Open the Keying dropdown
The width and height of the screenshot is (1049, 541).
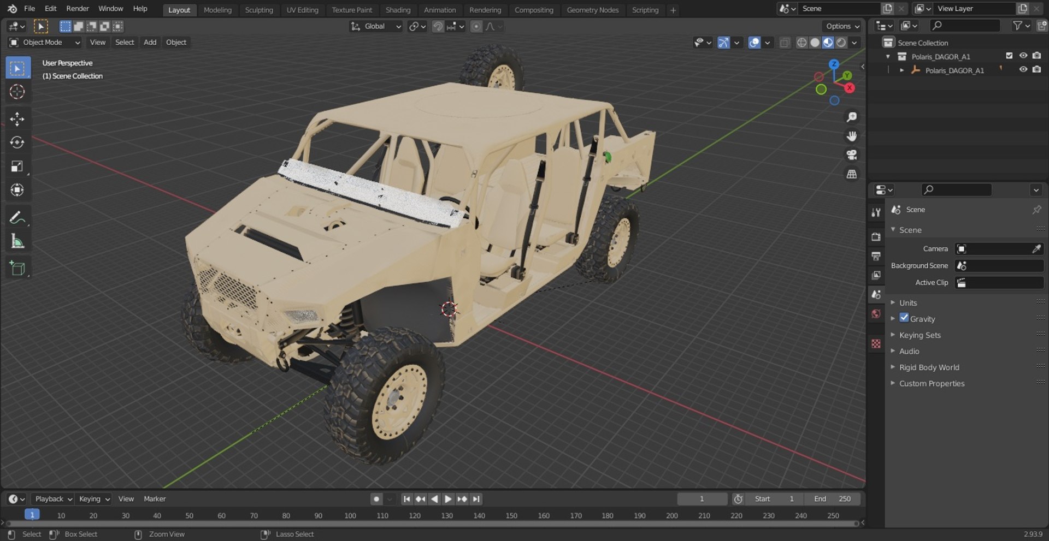pyautogui.click(x=94, y=499)
